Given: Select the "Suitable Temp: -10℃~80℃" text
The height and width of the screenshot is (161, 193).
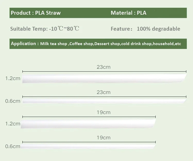Looking at the screenshot, I should (45, 29).
